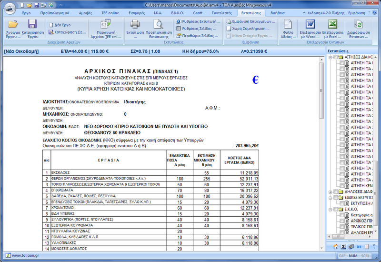Collapse the Ε.Κ.Κ.Ο. tree node
The height and width of the screenshot is (262, 381).
click(330, 209)
